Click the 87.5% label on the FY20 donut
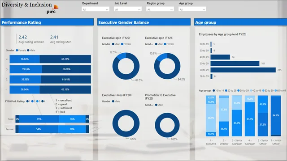 point(139,80)
